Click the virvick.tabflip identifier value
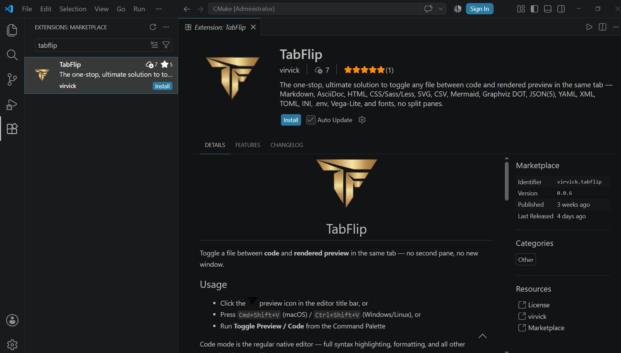The width and height of the screenshot is (621, 353). (579, 182)
